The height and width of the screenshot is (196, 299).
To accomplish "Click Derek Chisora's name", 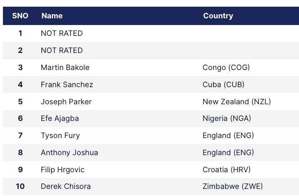I will click(x=66, y=186).
